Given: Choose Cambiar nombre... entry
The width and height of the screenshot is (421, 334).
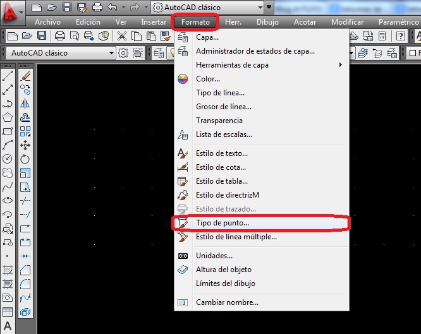Looking at the screenshot, I should coord(262,302).
